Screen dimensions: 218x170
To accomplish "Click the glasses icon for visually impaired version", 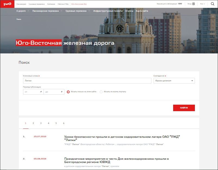I will point(180,4).
